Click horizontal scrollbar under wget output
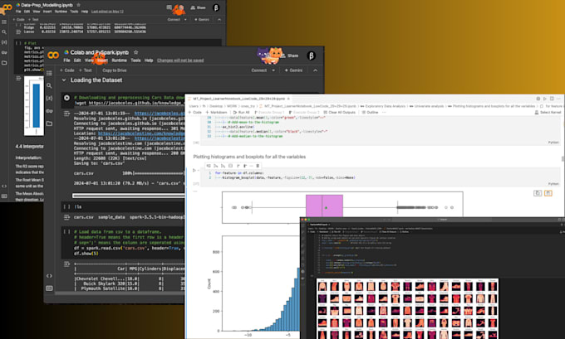 click(x=128, y=196)
